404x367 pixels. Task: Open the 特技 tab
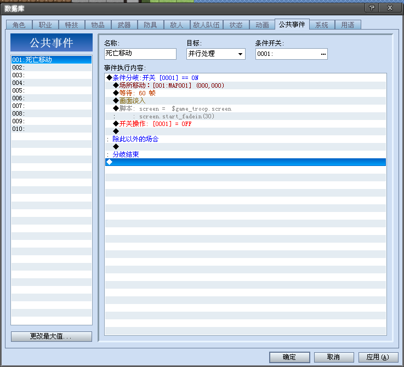tap(72, 25)
